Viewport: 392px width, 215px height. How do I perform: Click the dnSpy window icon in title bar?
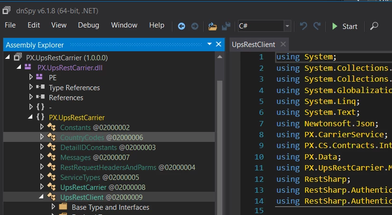tap(6, 10)
